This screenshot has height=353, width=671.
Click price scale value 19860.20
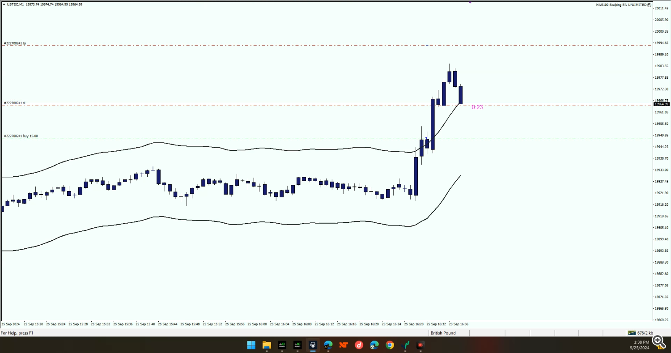click(662, 320)
